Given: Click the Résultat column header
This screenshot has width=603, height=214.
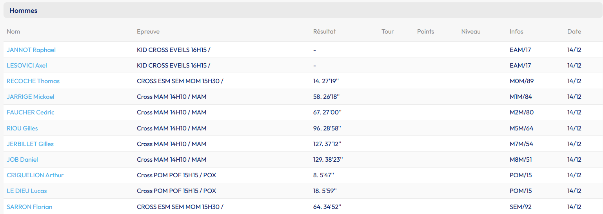Looking at the screenshot, I should click(x=325, y=32).
